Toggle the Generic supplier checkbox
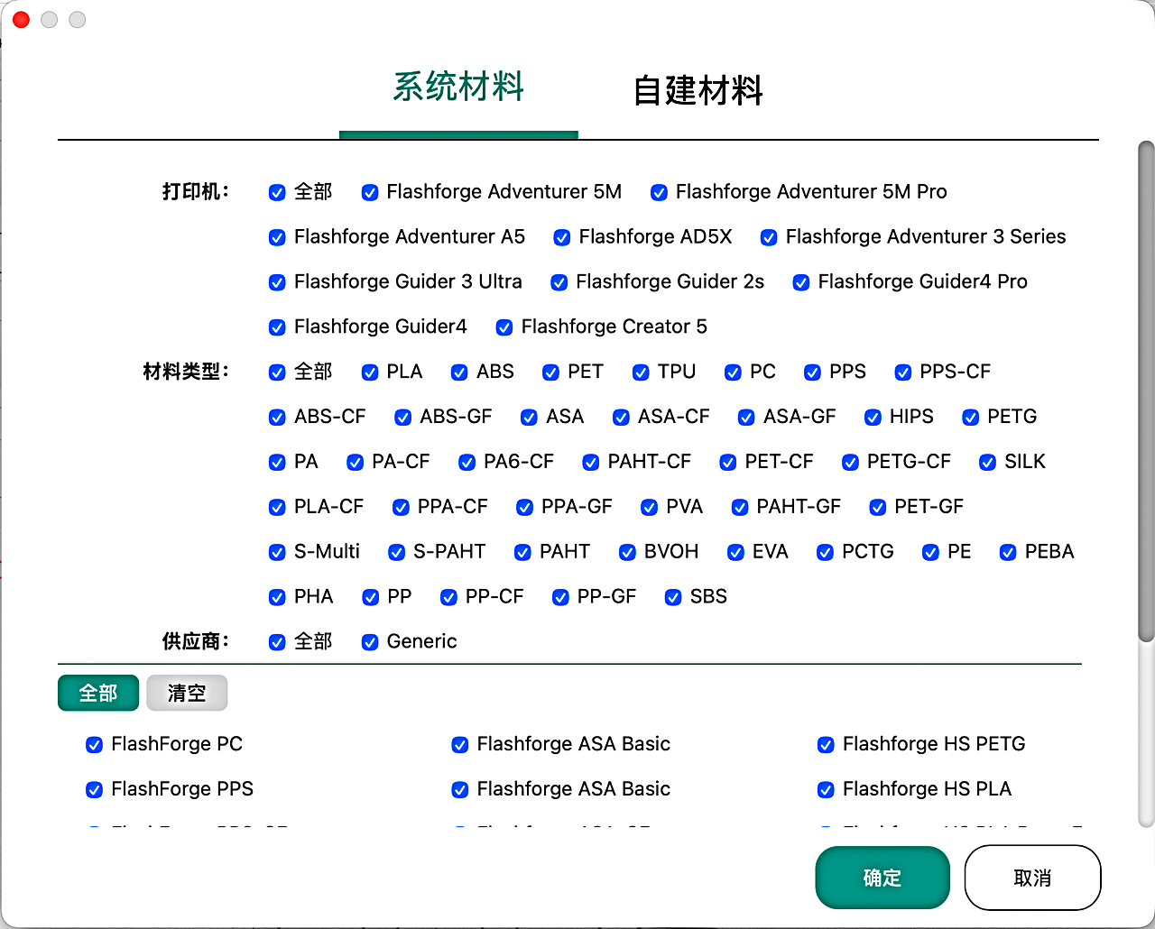 (370, 643)
